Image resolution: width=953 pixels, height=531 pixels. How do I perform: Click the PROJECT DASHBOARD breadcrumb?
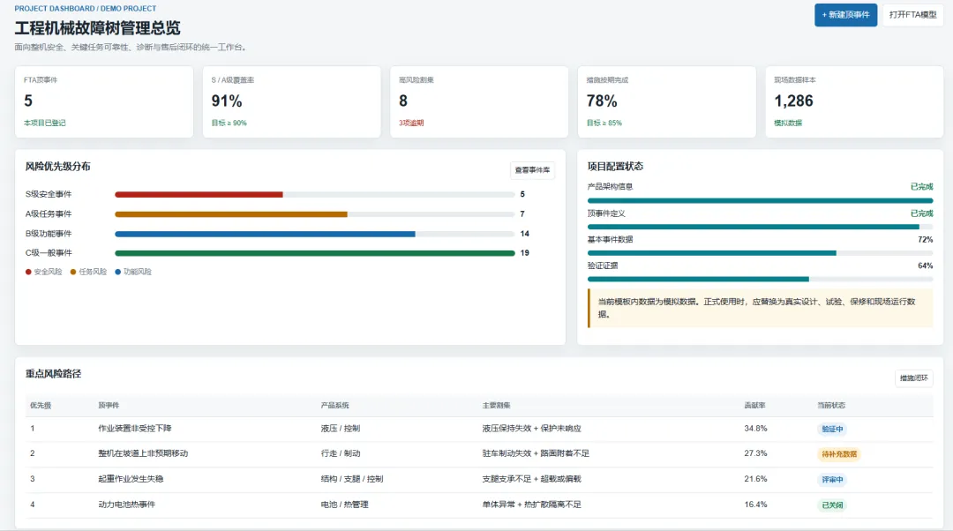tap(55, 9)
